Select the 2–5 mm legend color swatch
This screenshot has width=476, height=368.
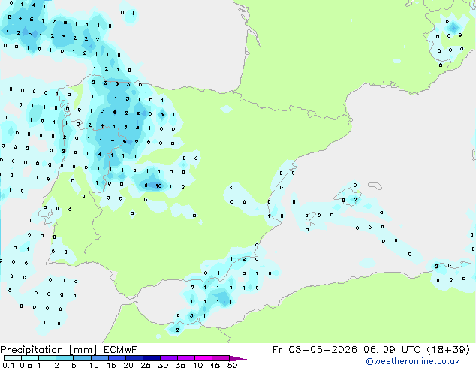tap(65, 358)
